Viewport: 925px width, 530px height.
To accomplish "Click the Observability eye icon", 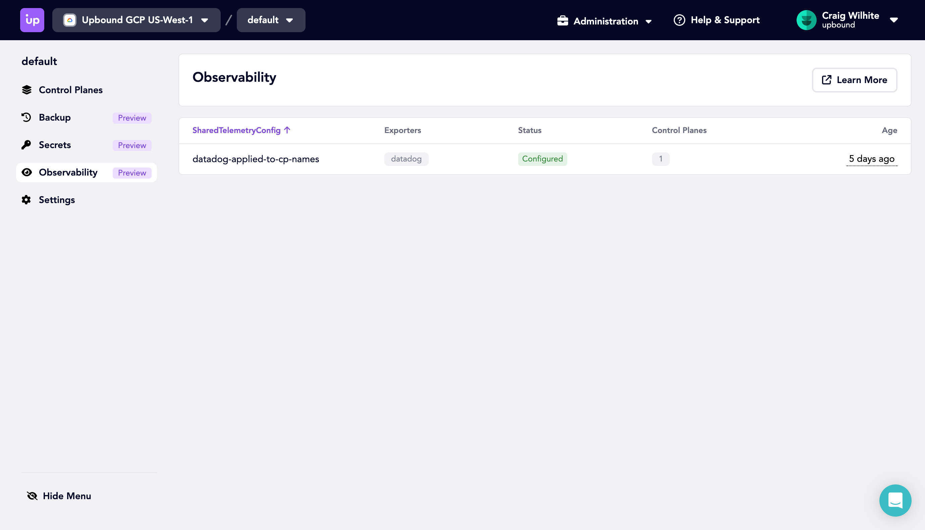I will click(26, 172).
